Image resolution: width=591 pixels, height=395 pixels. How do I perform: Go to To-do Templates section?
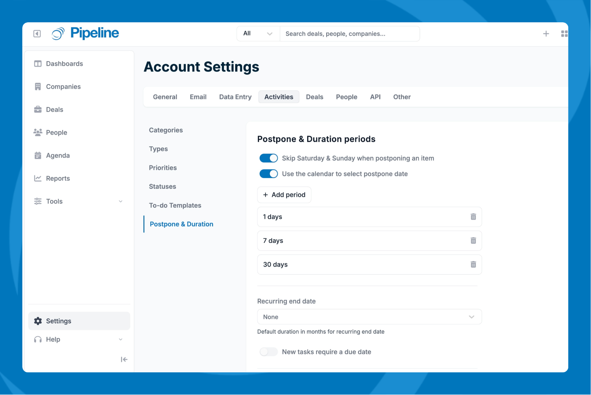[x=175, y=206]
